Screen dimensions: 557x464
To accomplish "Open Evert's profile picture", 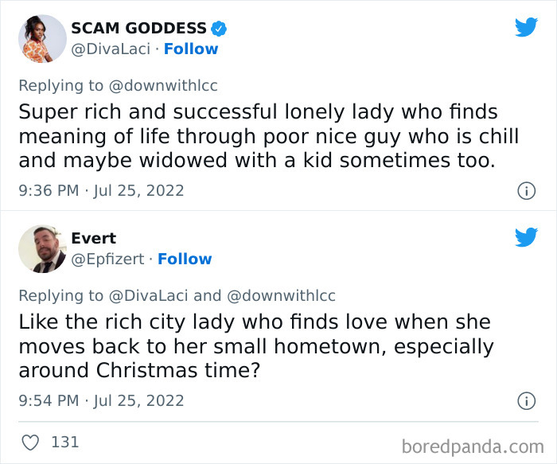I will (41, 248).
